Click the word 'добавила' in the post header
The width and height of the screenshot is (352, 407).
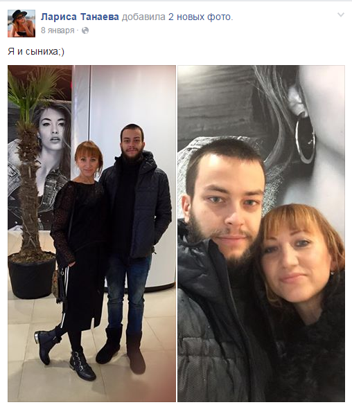pos(143,17)
